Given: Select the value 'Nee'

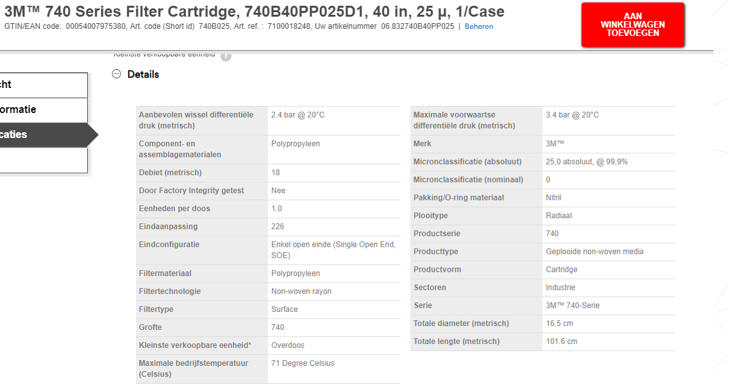Looking at the screenshot, I should click(278, 191).
